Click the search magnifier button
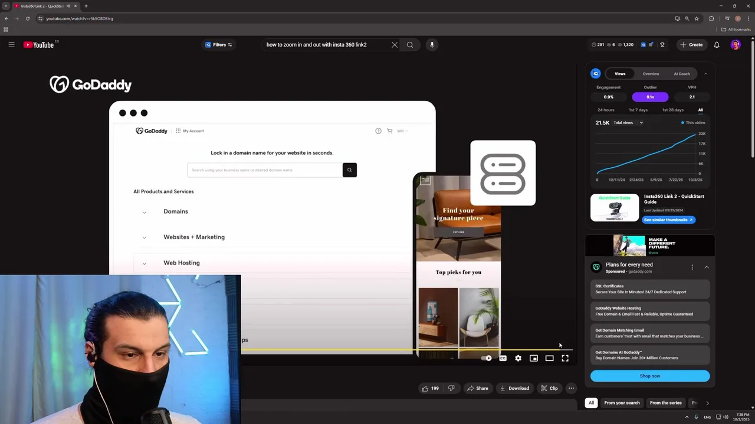 [410, 45]
